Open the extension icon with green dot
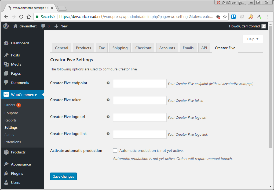Viewport: 274px width, 190px height. click(259, 17)
